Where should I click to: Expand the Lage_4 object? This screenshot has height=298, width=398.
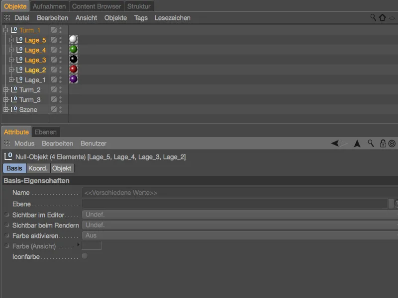(x=11, y=50)
